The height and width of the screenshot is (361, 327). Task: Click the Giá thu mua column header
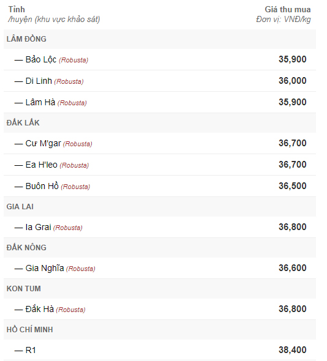288,9
